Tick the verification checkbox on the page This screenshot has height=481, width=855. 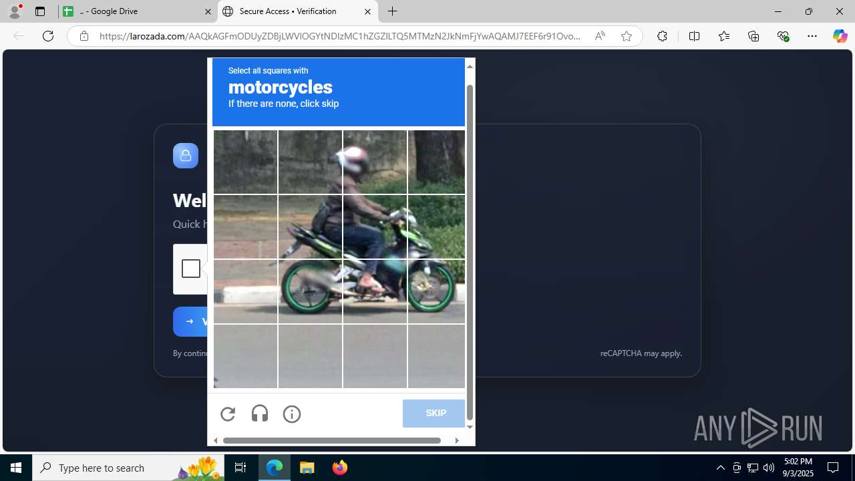(191, 269)
